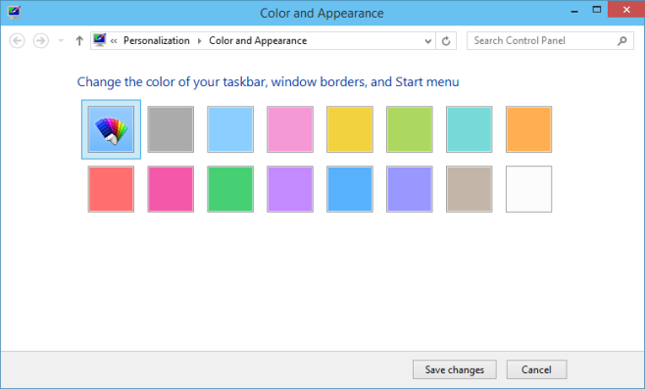Click the Forward arrow navigation icon

[41, 41]
